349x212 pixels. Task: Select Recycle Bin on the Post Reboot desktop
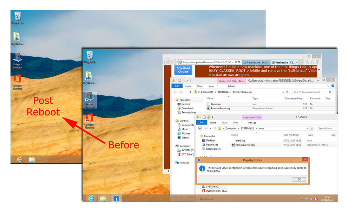(17, 18)
